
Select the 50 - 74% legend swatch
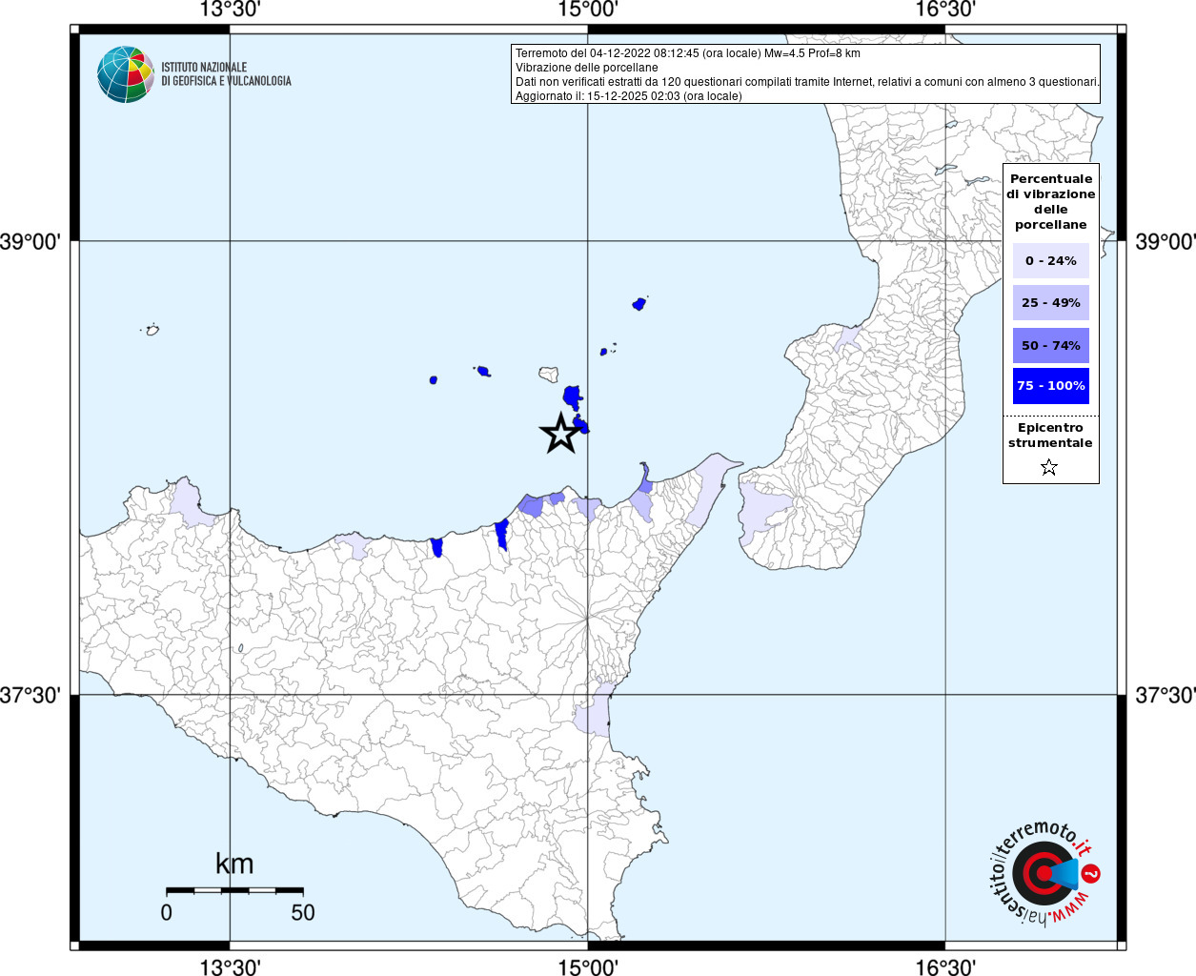1050,345
